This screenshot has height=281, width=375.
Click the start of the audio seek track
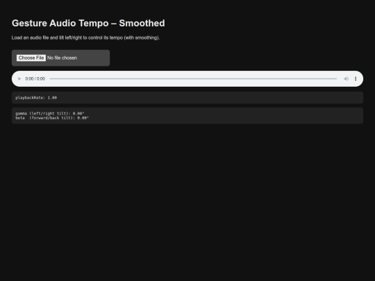(x=51, y=78)
